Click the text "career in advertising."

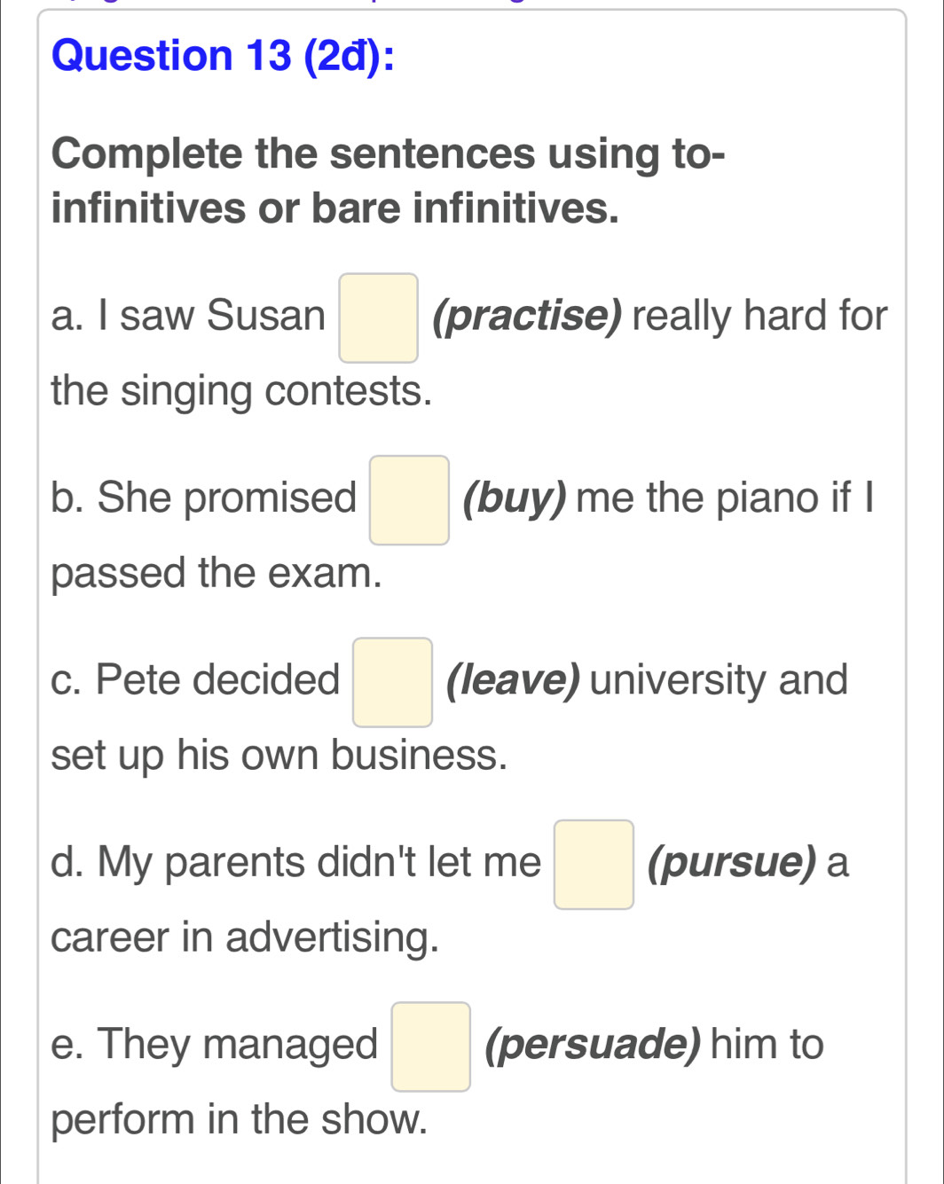click(245, 937)
